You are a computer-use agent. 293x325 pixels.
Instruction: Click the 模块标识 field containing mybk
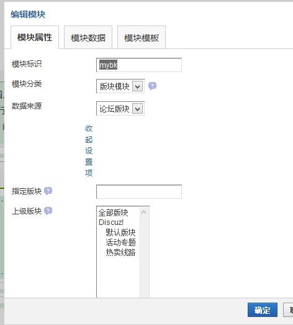coord(139,65)
